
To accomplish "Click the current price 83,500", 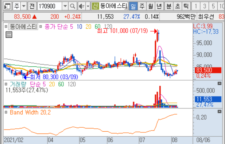I will tap(22, 17).
